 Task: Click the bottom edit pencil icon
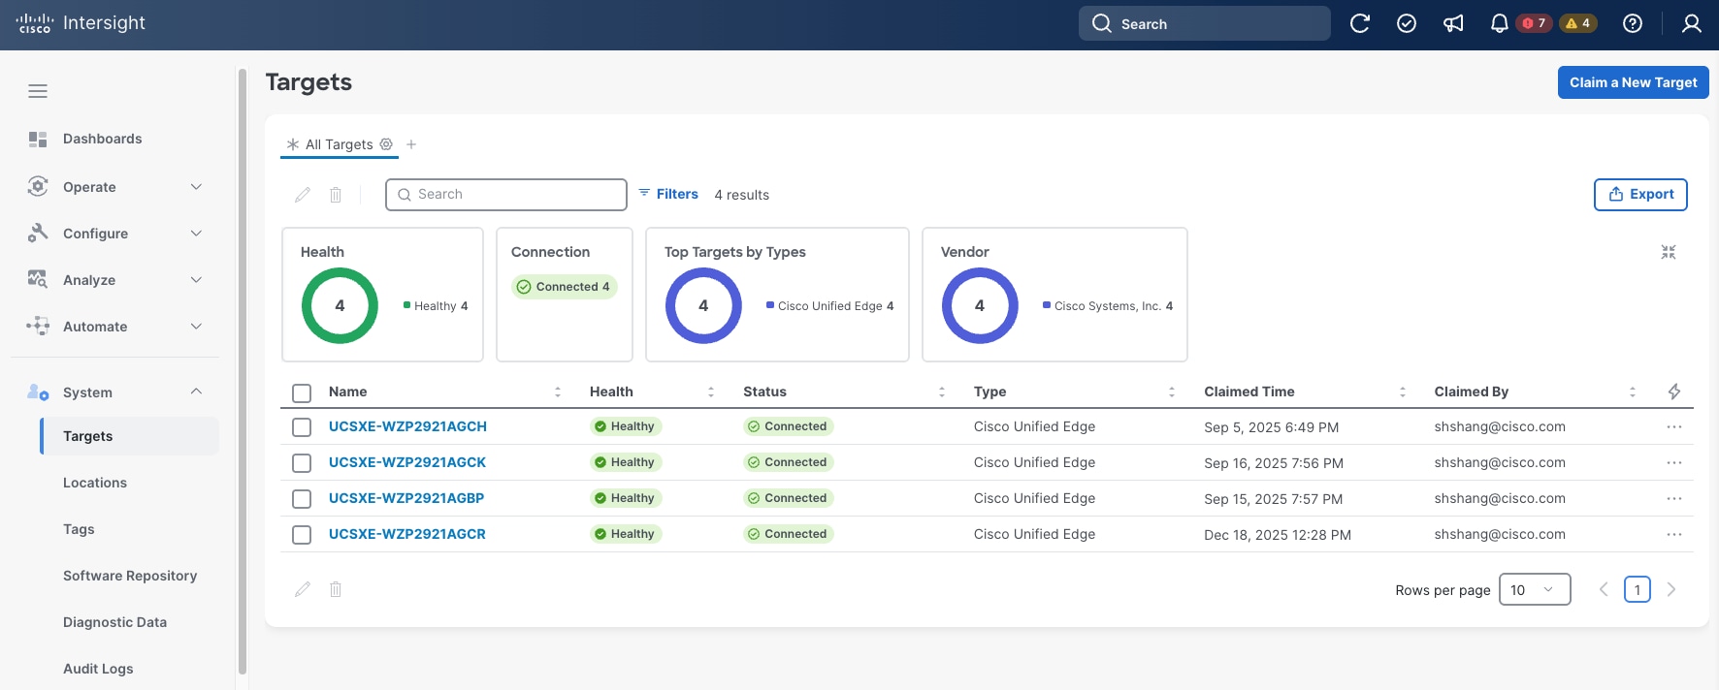coord(303,589)
